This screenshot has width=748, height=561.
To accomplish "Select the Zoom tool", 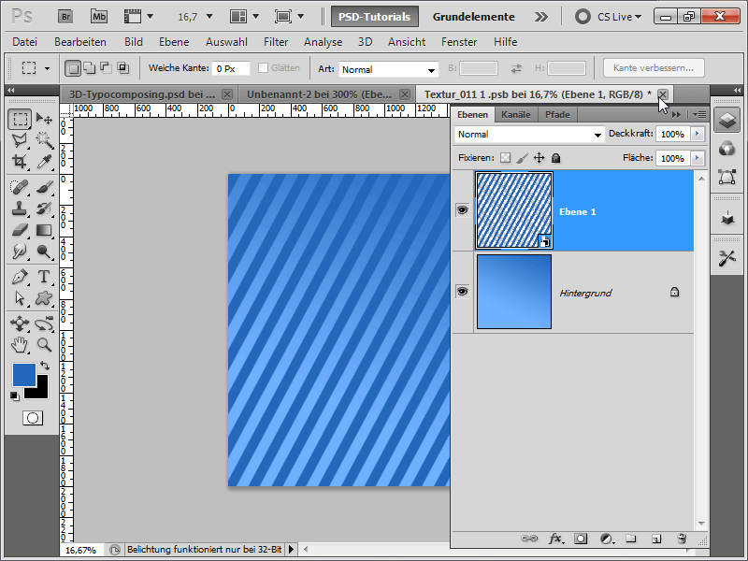I will point(44,344).
